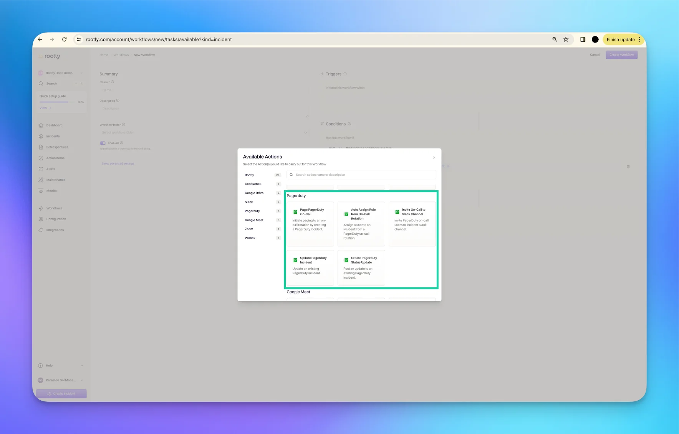Open the sidebar Search
Image resolution: width=679 pixels, height=434 pixels.
pyautogui.click(x=61, y=84)
